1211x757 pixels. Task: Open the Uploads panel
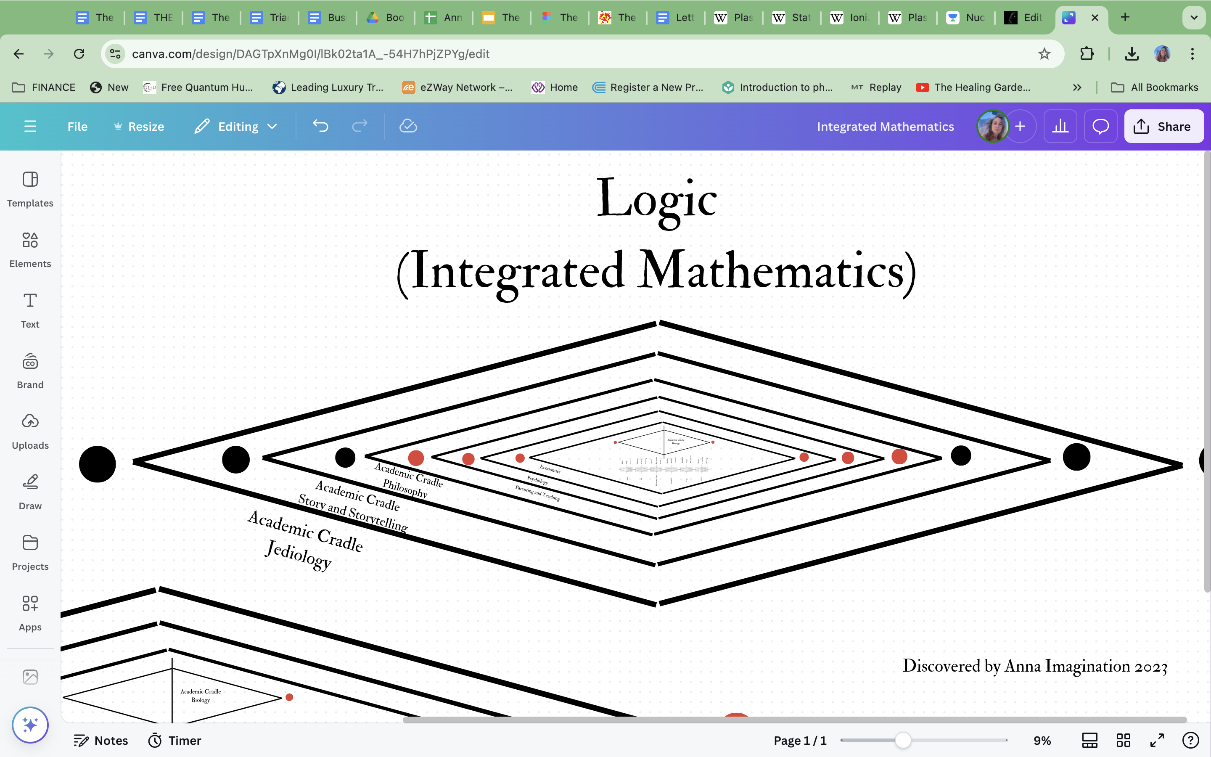[30, 431]
